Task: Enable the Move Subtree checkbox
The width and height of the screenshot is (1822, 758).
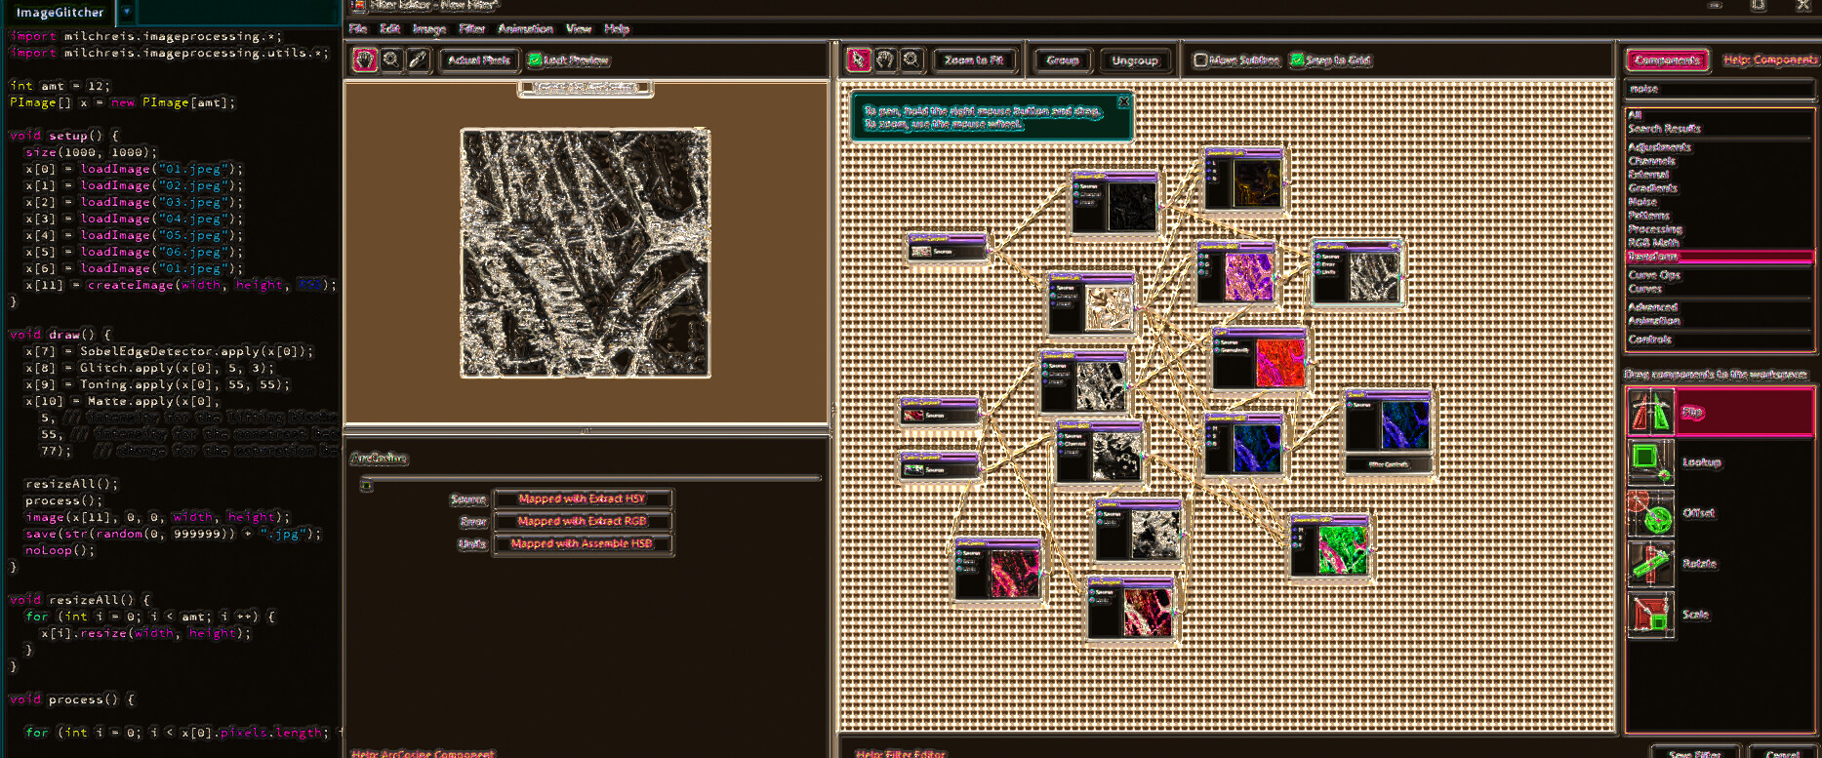Action: [x=1200, y=60]
